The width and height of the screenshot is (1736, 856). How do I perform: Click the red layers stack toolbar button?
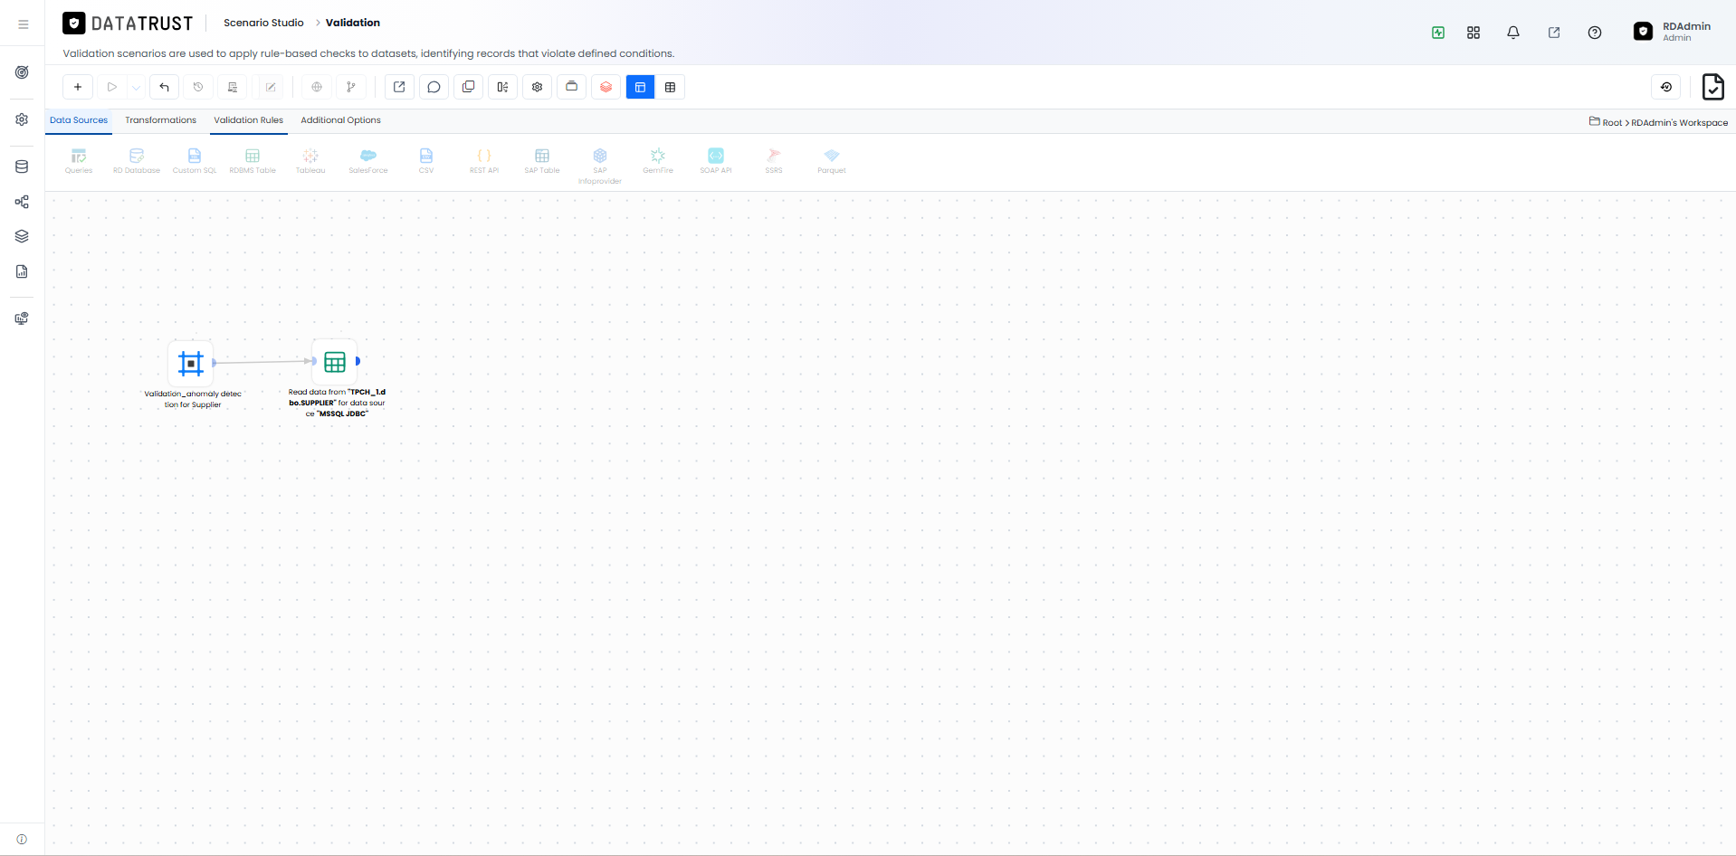click(606, 87)
